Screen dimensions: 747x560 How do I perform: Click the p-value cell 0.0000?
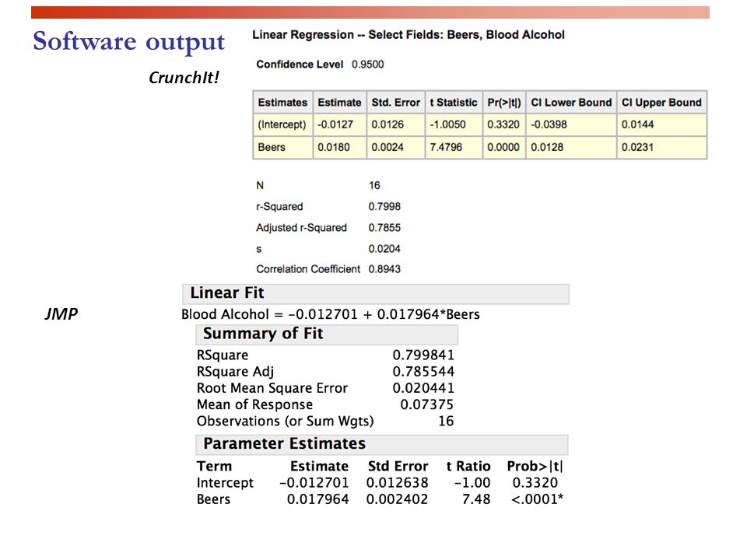(503, 147)
